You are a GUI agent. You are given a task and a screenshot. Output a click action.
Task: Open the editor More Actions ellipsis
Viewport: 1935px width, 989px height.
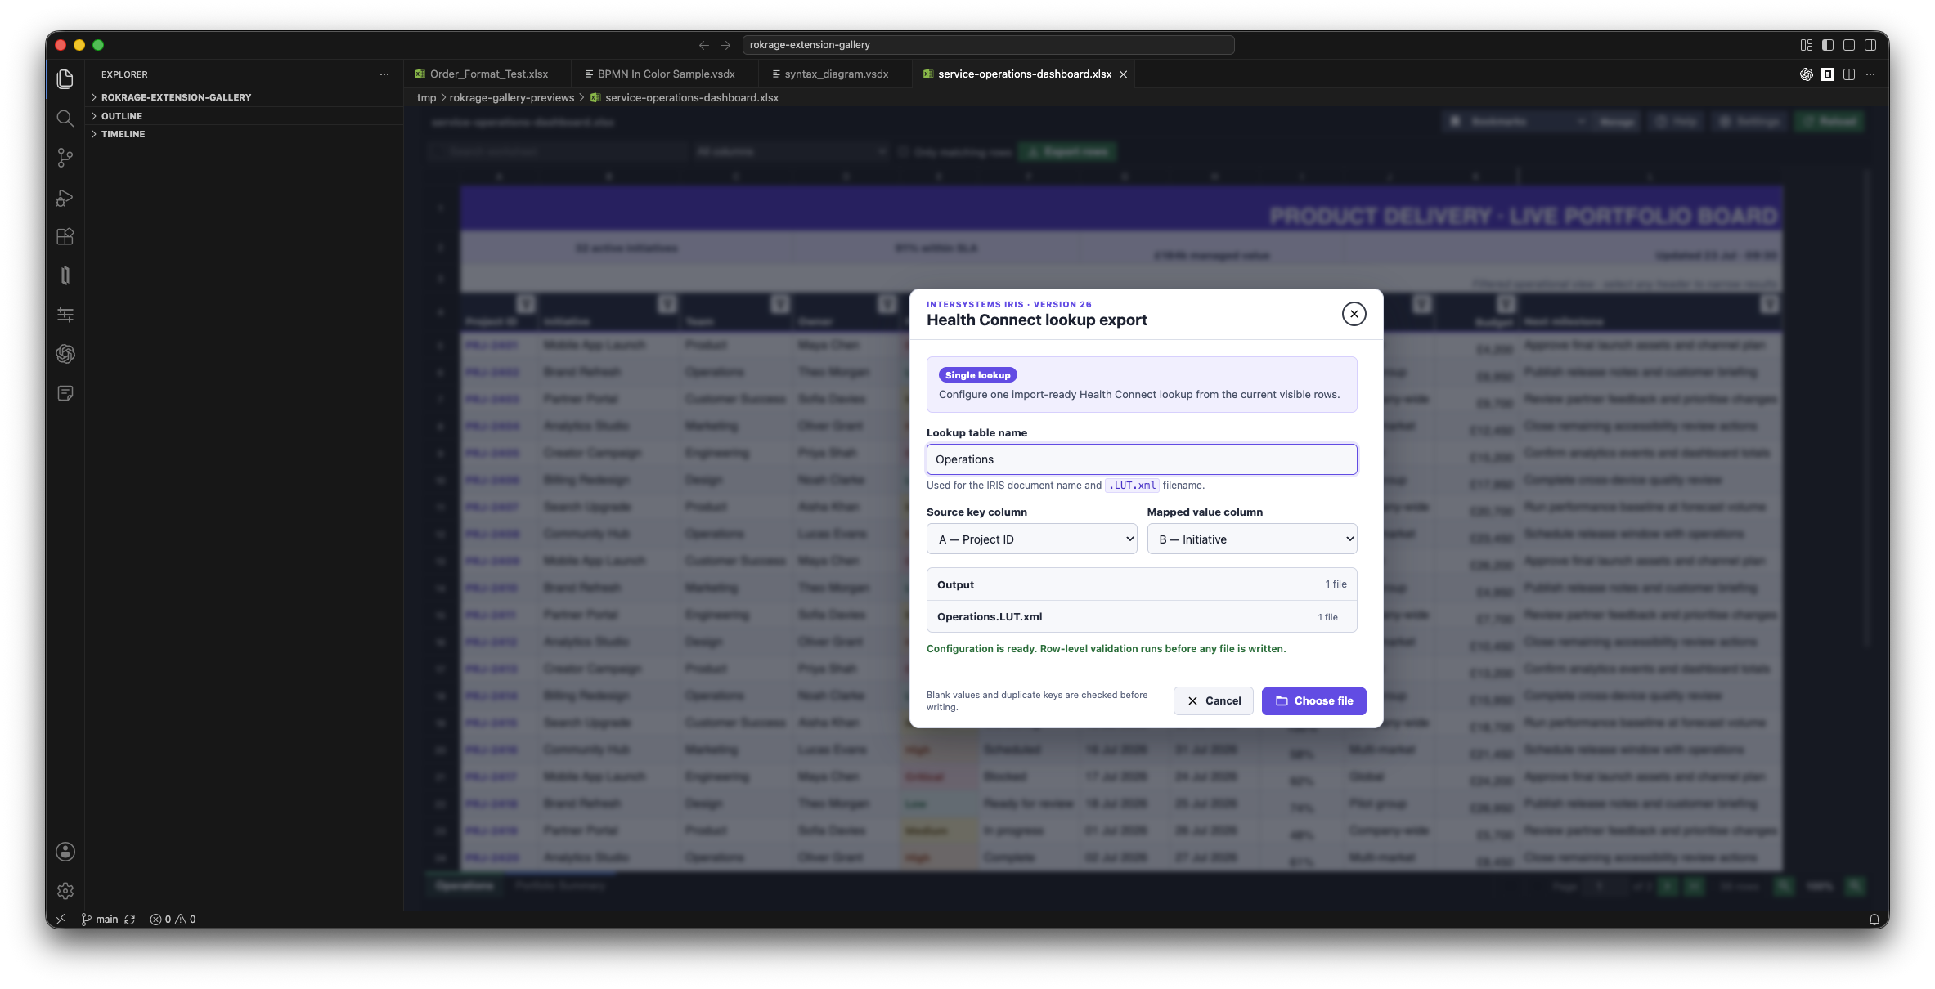[1870, 74]
